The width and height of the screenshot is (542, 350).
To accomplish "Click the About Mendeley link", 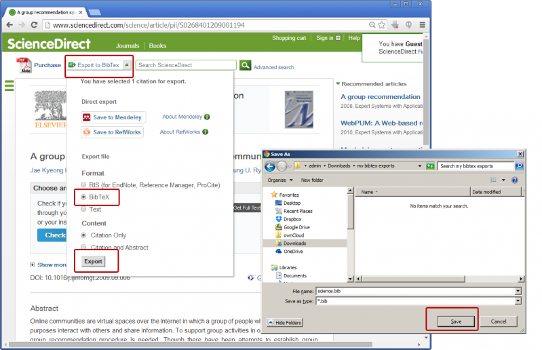I will point(182,117).
